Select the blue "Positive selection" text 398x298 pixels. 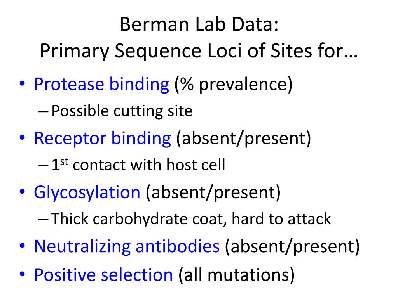103,274
